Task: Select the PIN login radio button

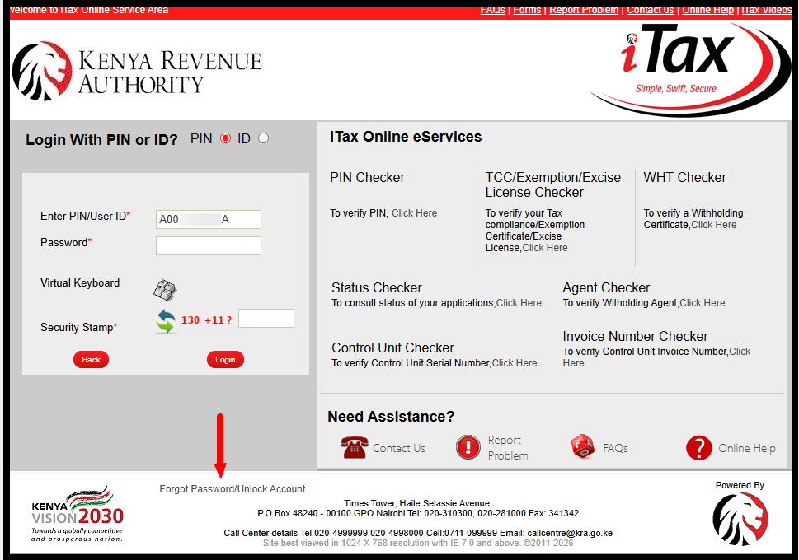Action: (x=223, y=138)
